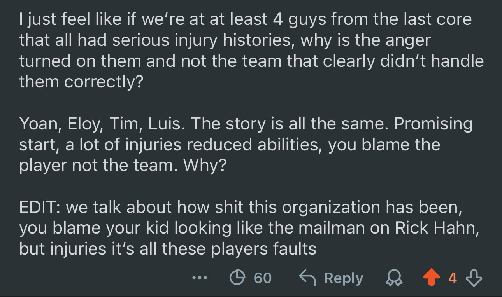This screenshot has height=297, width=502.
Task: Toggle the orange upvote arrow
Action: pos(431,278)
